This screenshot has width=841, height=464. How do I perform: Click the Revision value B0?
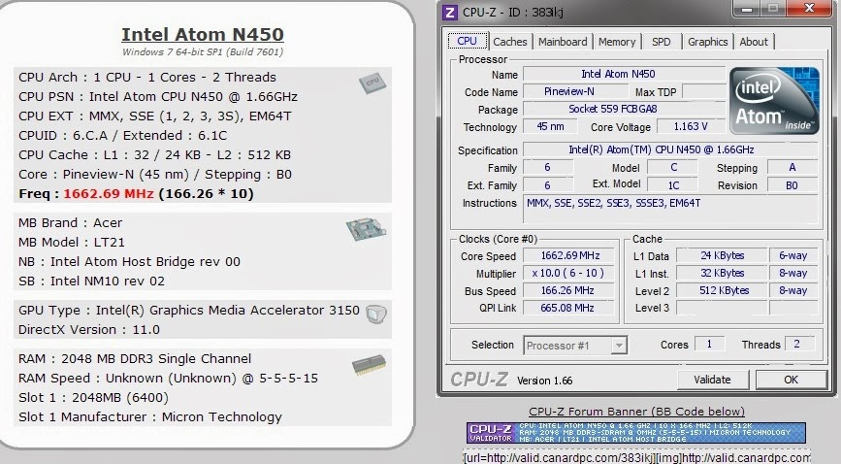(792, 185)
